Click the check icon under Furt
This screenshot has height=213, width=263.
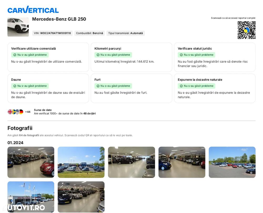[x=98, y=86]
